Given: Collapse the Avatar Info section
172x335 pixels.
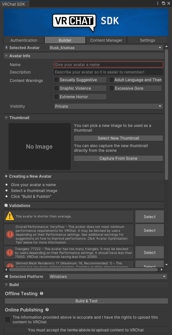Looking at the screenshot, I should click(x=6, y=56).
